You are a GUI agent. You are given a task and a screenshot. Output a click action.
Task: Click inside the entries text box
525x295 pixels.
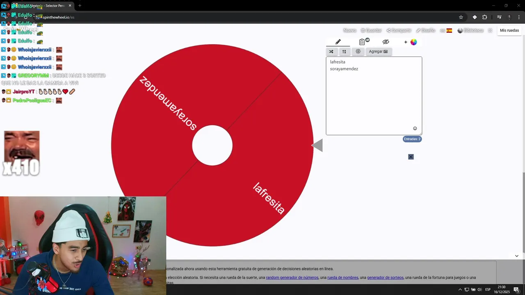click(374, 96)
